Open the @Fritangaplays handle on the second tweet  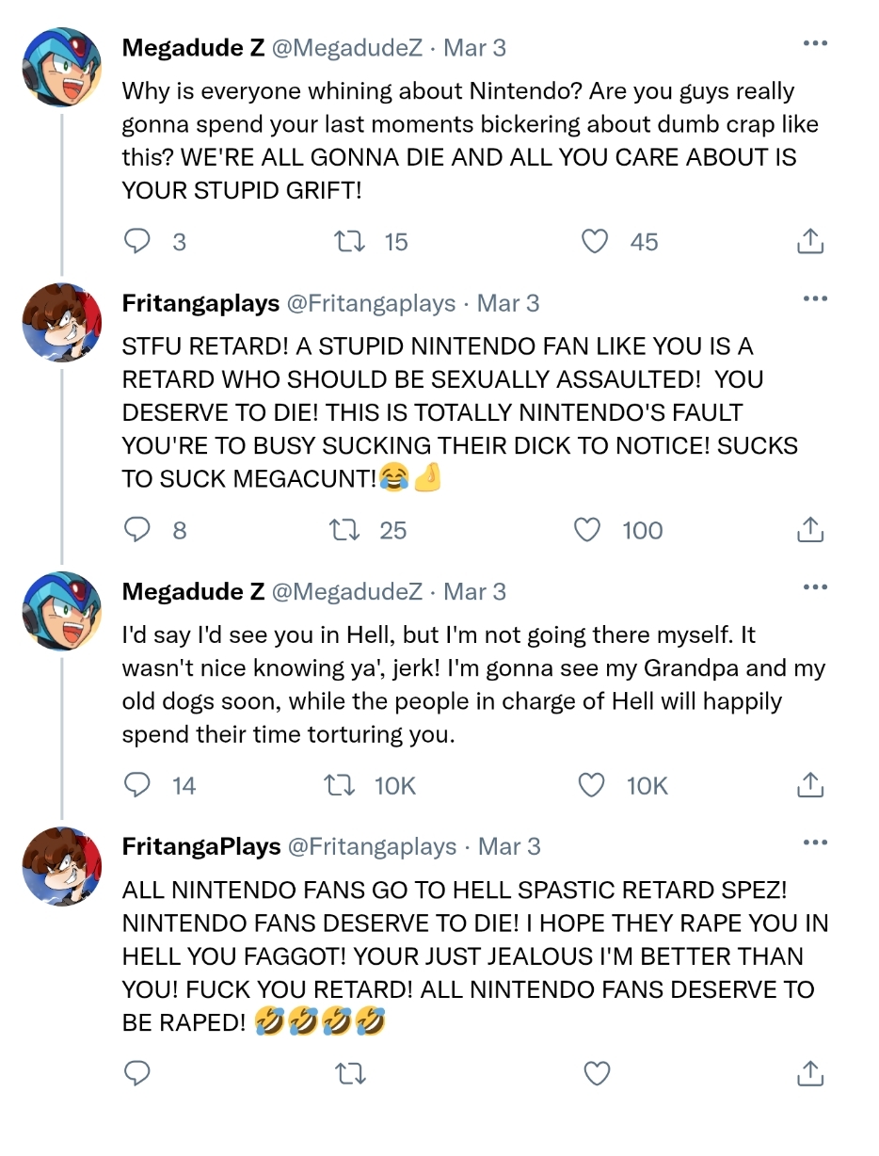tap(371, 303)
